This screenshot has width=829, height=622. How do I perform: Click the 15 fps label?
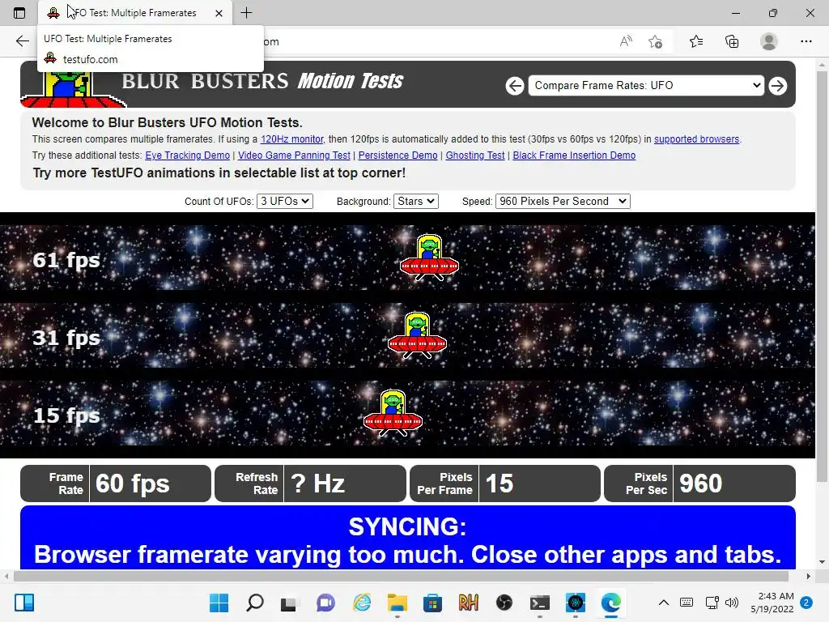click(x=66, y=415)
